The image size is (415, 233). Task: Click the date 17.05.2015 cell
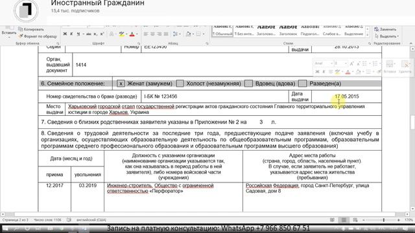tap(347, 96)
